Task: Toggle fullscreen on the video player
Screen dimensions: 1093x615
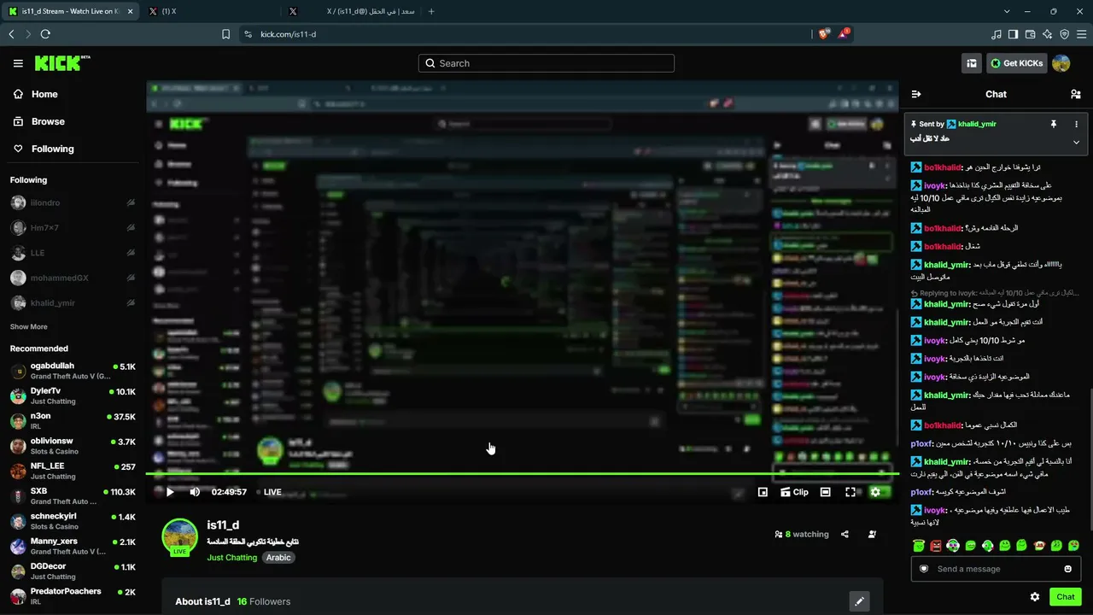Action: click(850, 492)
